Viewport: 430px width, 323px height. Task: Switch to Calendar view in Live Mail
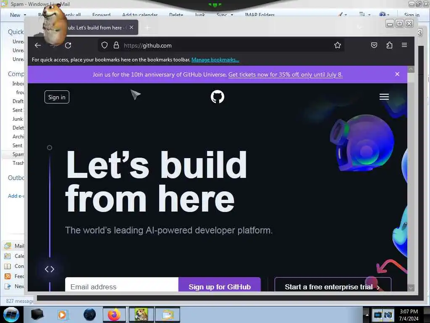(14, 256)
